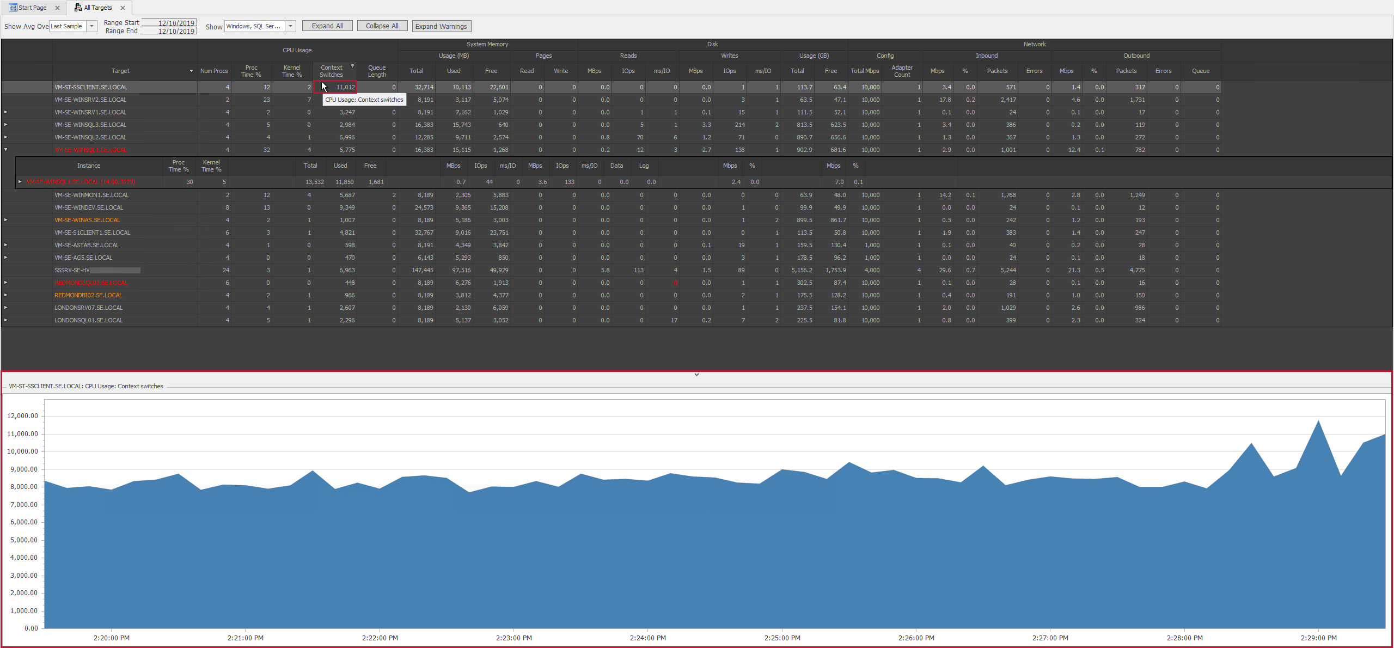Click the Expand All button
This screenshot has width=1394, height=648.
point(327,26)
